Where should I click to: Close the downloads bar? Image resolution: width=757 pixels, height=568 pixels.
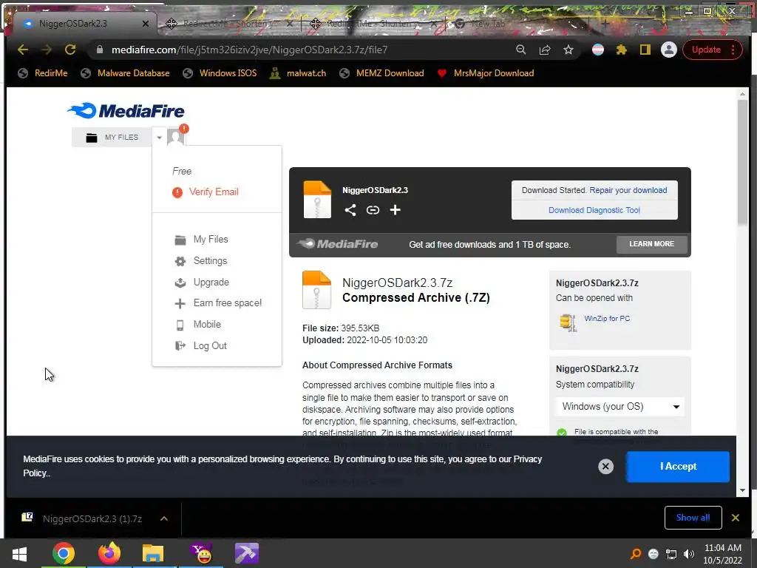(x=736, y=518)
